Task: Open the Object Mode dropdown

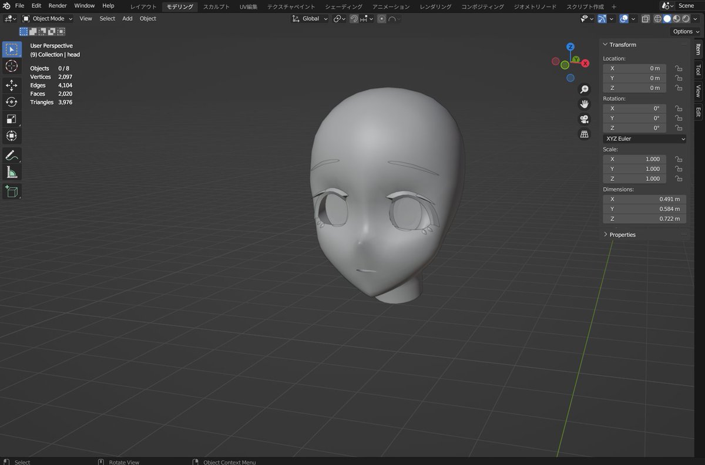Action: click(47, 19)
